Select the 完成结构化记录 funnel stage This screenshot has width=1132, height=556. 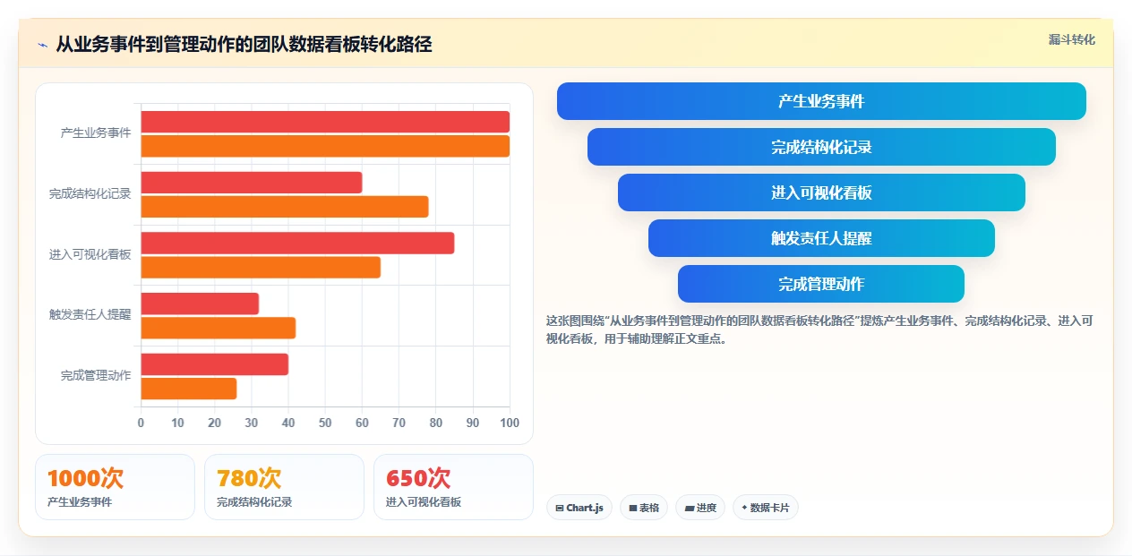(821, 147)
